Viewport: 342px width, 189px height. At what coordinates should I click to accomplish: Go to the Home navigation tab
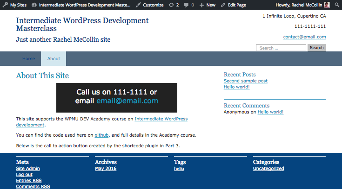pos(28,59)
